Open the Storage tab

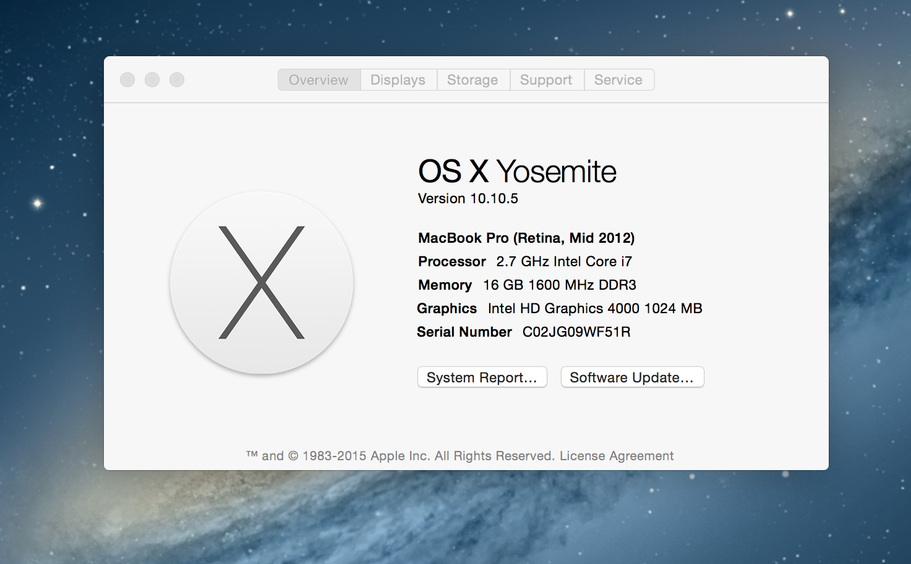473,80
